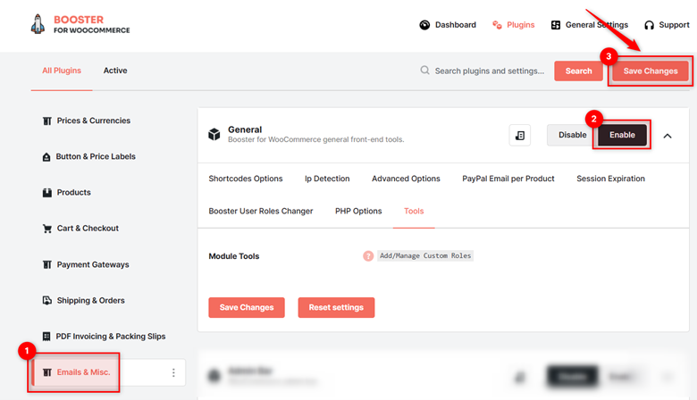Click the PDF Invoicing building icon
The image size is (697, 400).
click(x=46, y=337)
